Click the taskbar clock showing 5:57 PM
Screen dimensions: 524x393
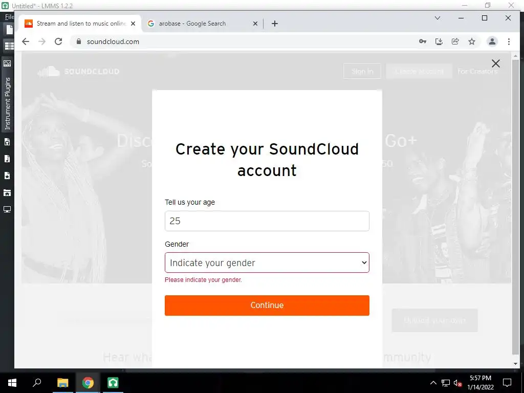point(480,383)
